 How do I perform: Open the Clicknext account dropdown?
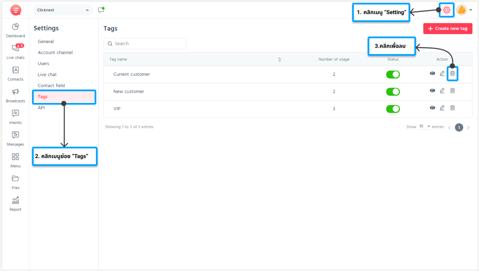point(63,10)
